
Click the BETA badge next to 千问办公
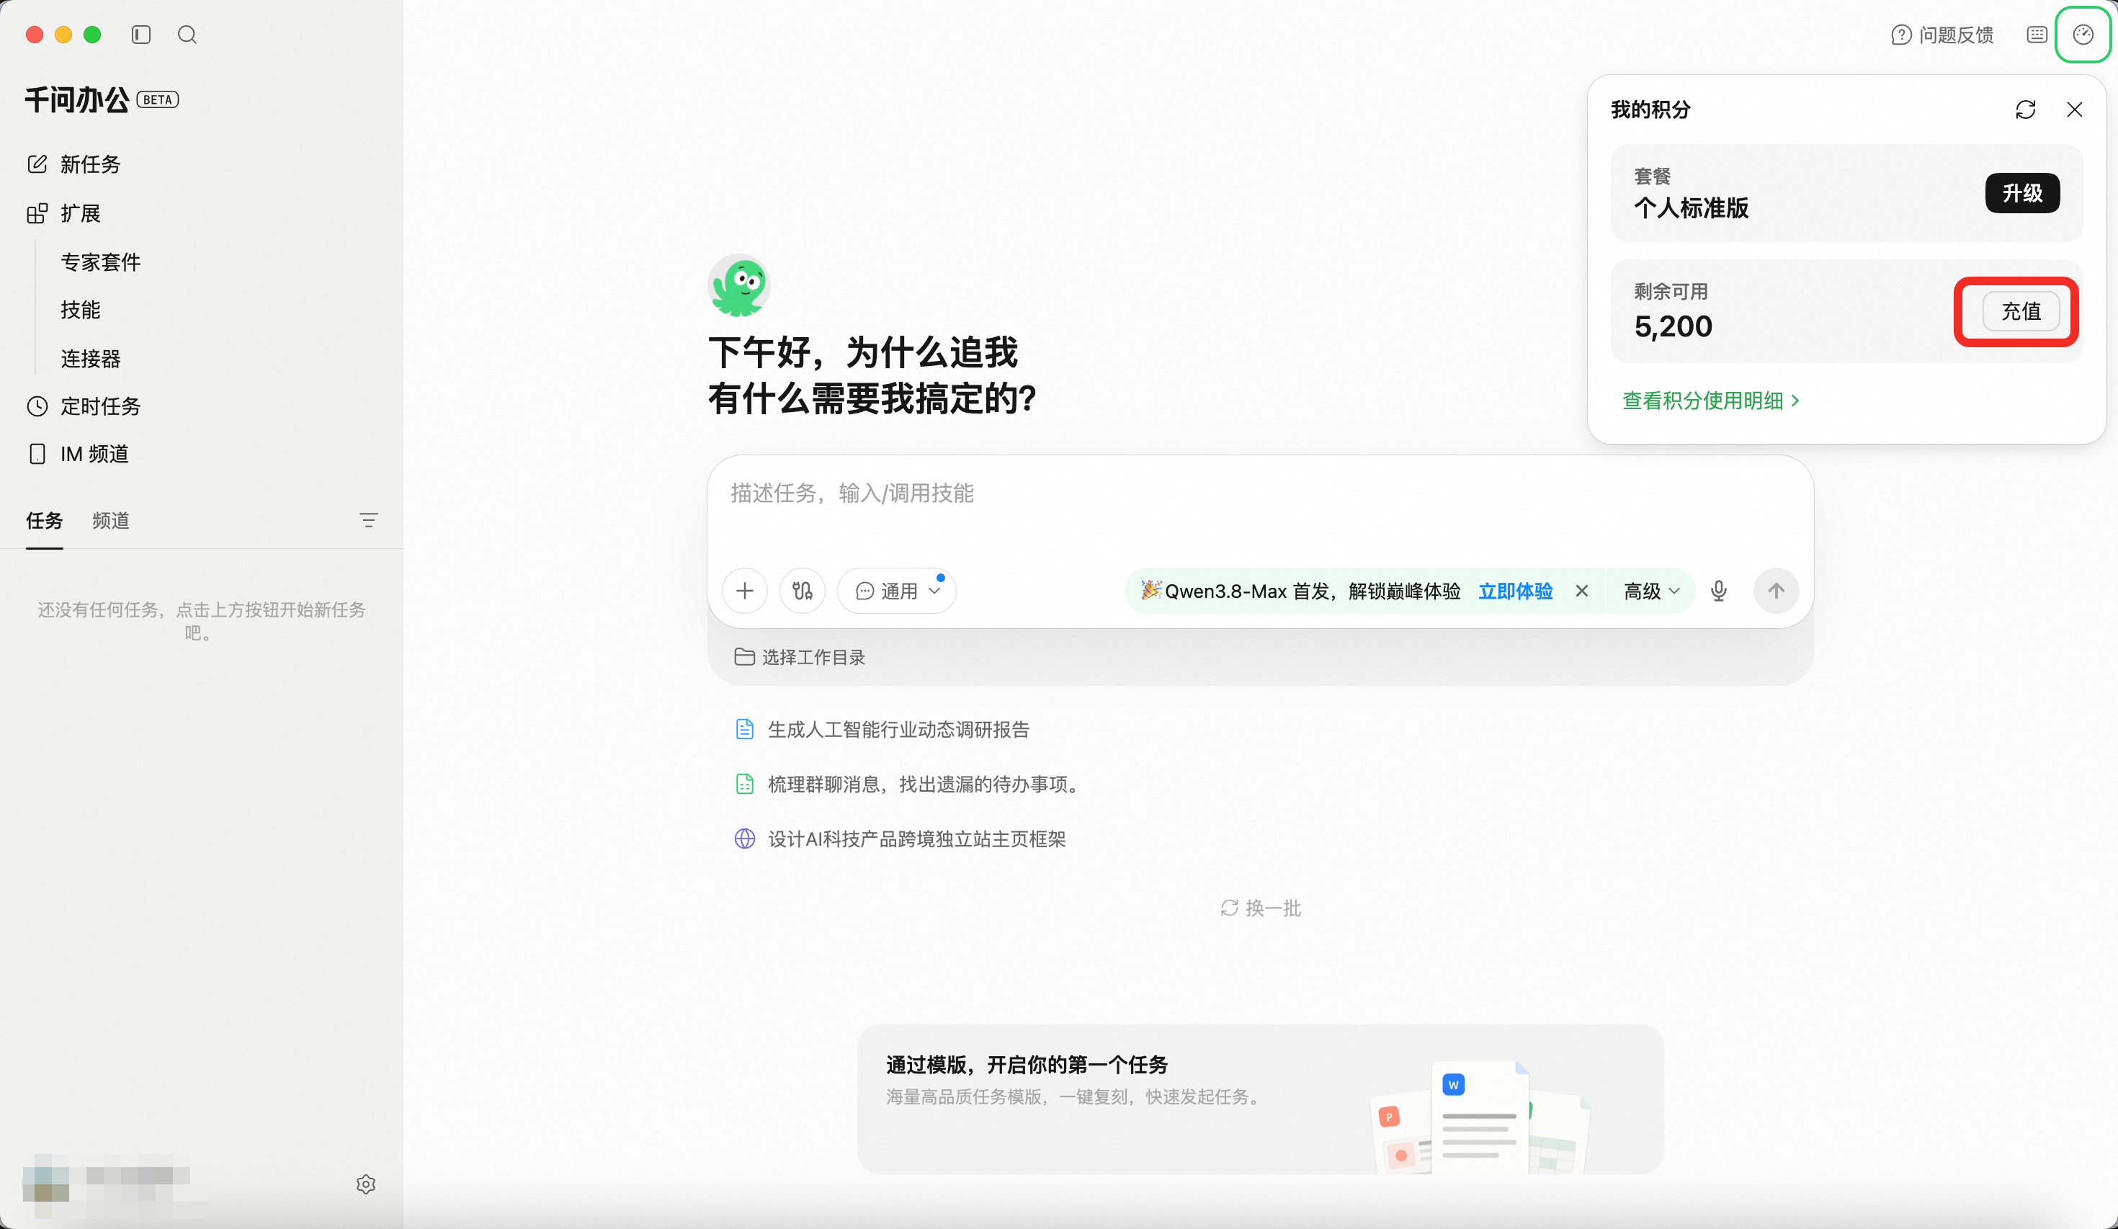click(157, 99)
